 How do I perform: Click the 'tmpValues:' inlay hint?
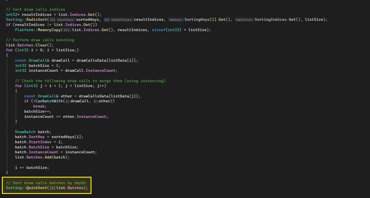tap(244, 19)
